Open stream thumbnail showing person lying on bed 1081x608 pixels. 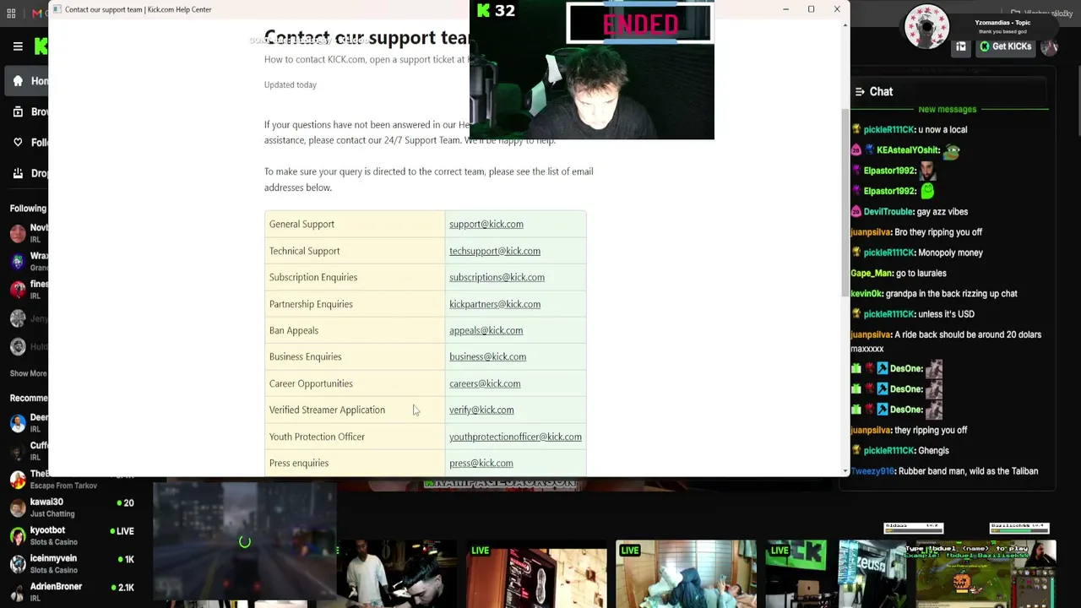point(686,574)
